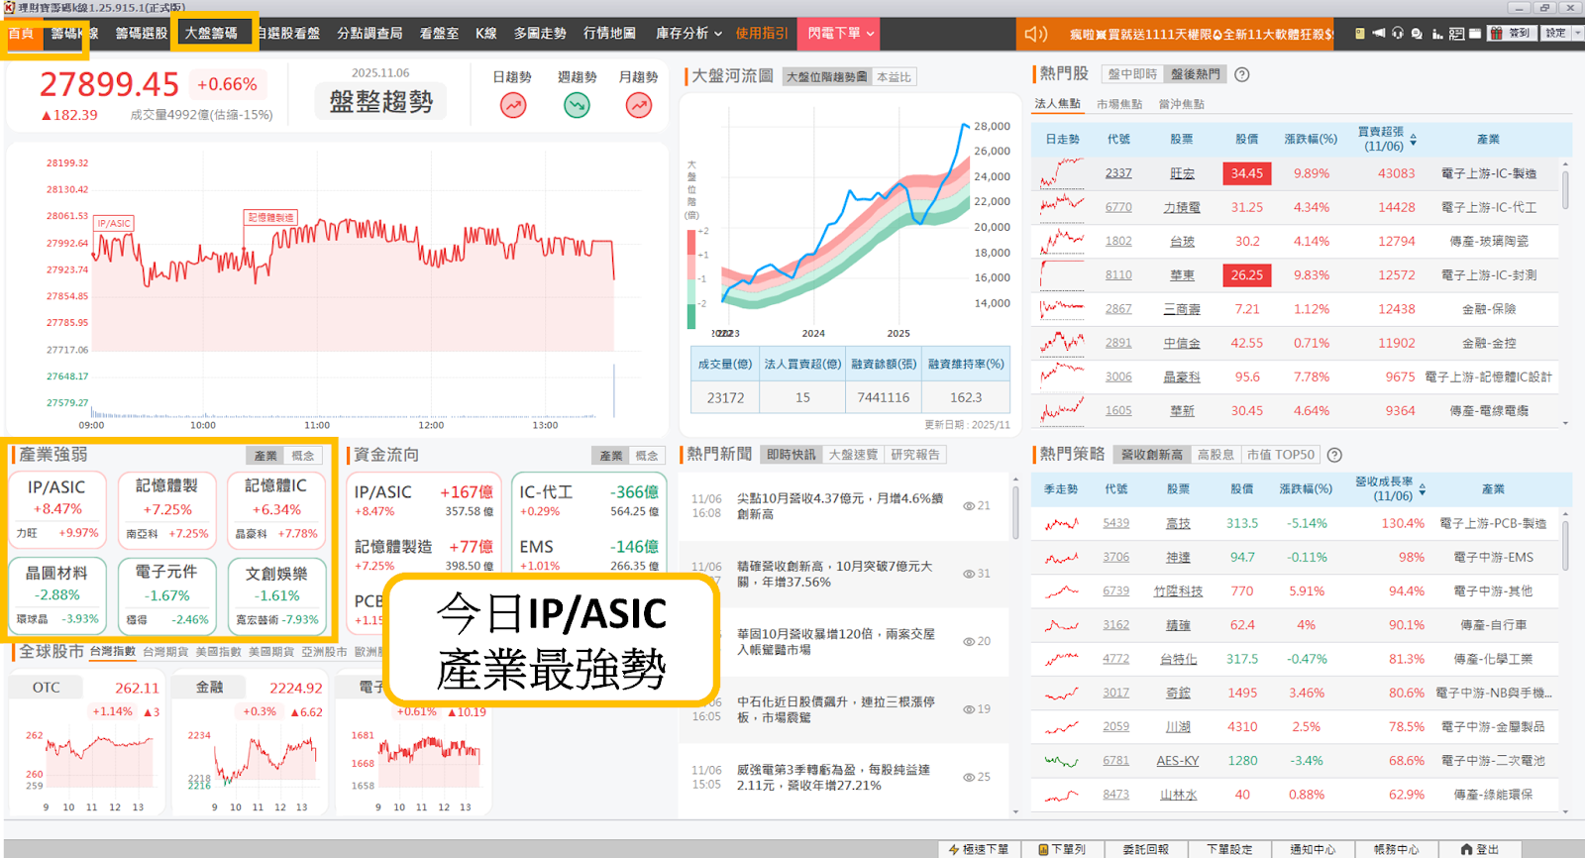Screen dimensions: 1585x858
Task: Open the 高技 5439 quarterly sparkline
Action: (x=1061, y=523)
